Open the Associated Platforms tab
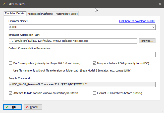This screenshot has height=113, width=164. pos(40,14)
